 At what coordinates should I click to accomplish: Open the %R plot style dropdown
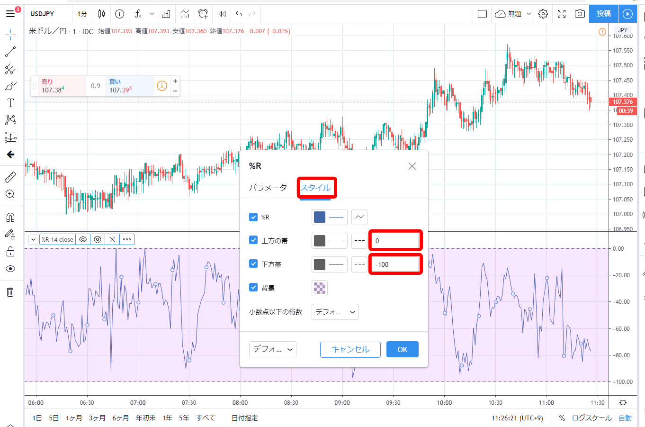359,217
